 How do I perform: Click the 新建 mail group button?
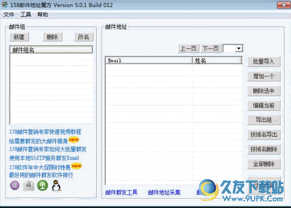point(19,37)
